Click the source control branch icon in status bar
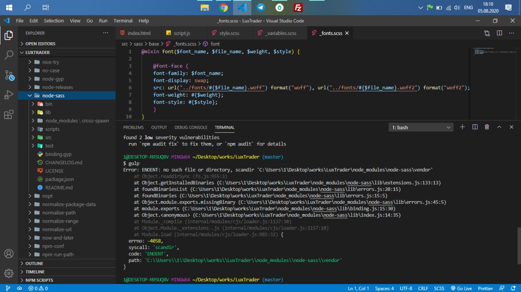Image resolution: width=521 pixels, height=292 pixels. click(x=8, y=288)
